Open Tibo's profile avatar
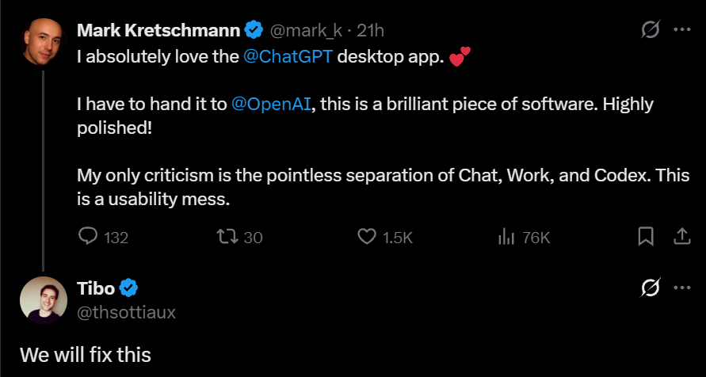This screenshot has height=377, width=706. pos(44,300)
